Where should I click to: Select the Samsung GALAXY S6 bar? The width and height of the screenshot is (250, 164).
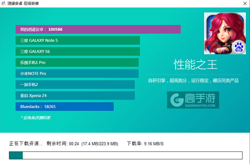(x=77, y=51)
